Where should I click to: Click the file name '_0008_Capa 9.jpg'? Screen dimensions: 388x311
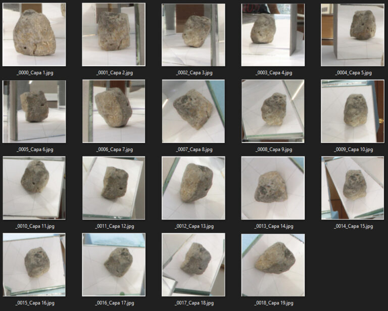pyautogui.click(x=274, y=149)
